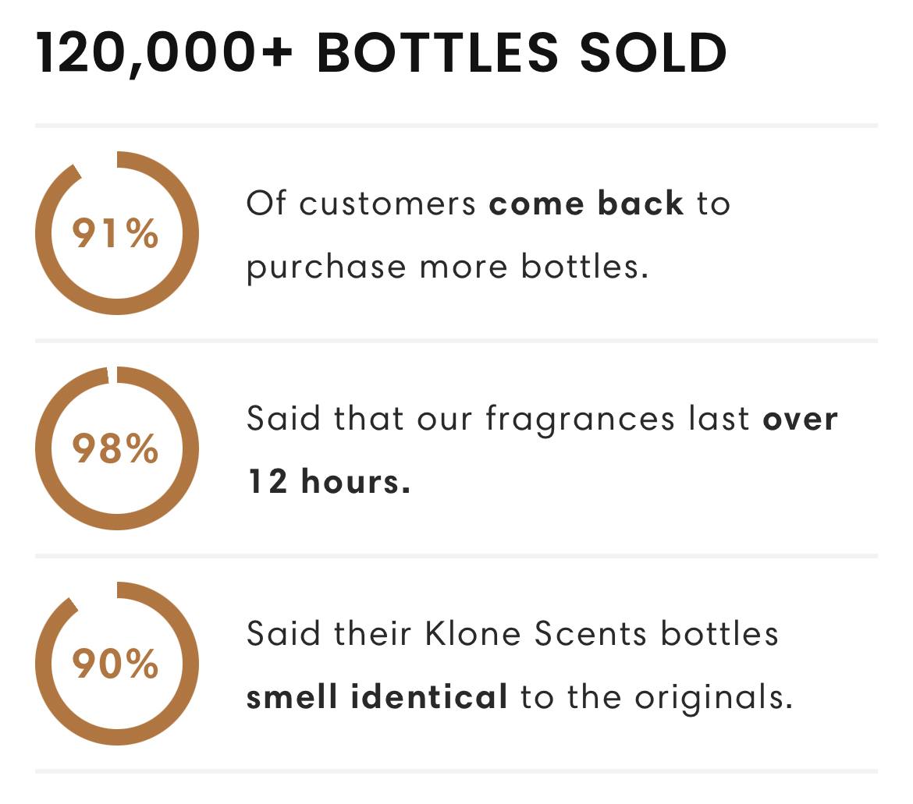Click the 120,000+ BOTTLES SOLD heading

pos(382,53)
